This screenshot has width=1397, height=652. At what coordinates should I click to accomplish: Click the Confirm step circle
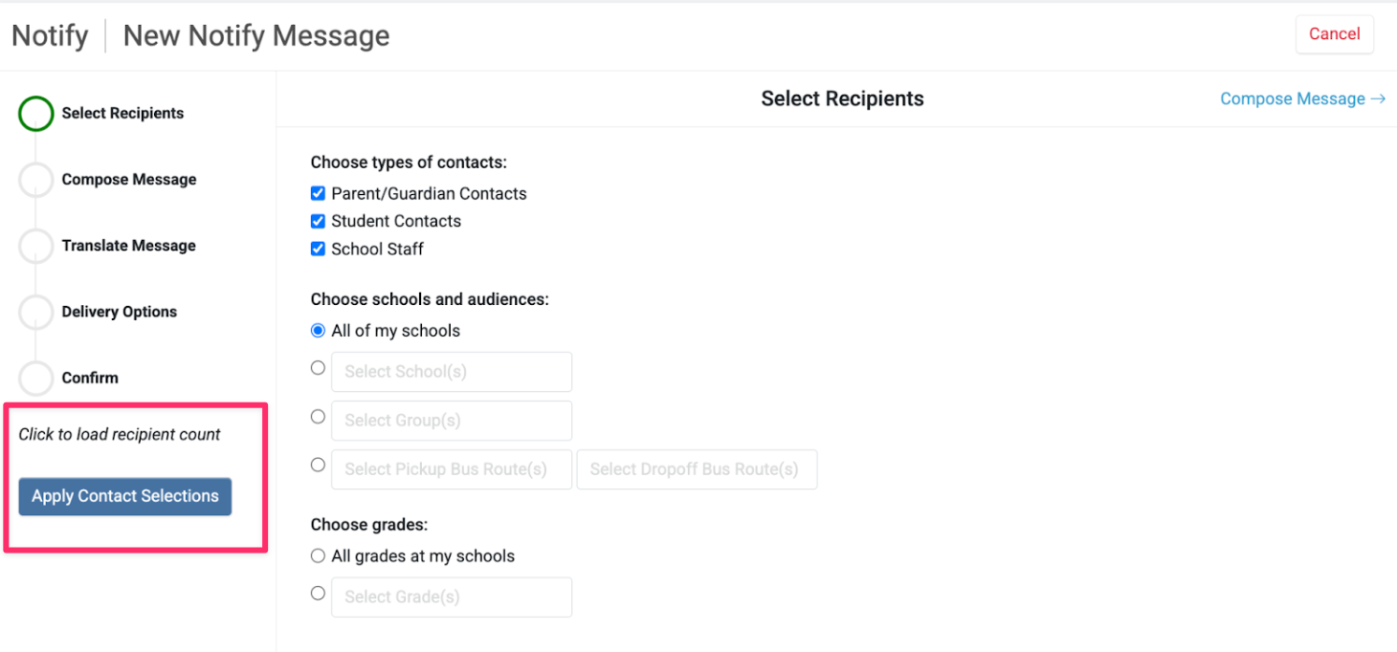pyautogui.click(x=35, y=378)
